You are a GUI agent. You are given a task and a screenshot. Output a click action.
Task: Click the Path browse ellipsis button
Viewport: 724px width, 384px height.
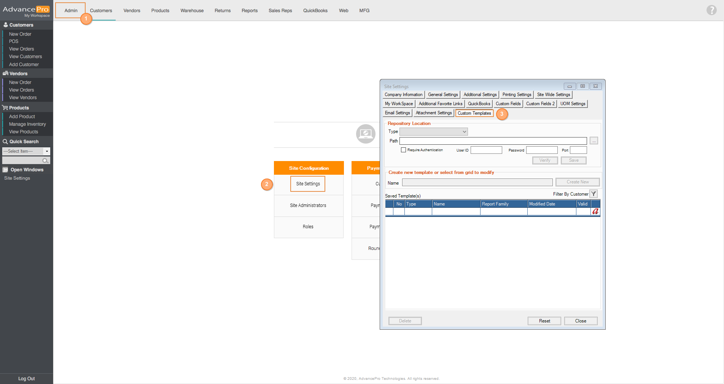(x=594, y=141)
